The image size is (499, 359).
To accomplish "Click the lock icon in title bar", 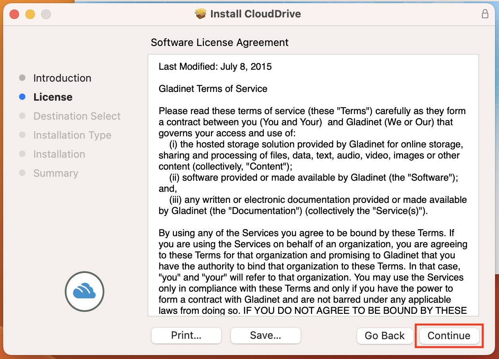I will 485,14.
